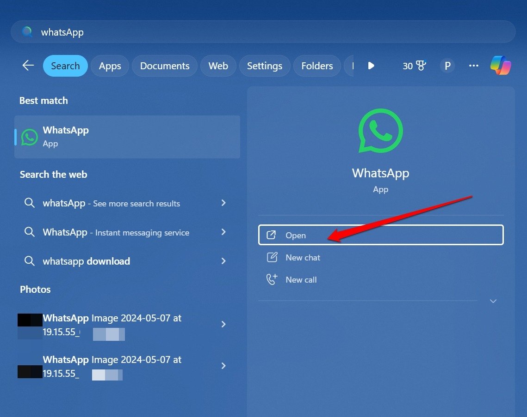Switch to the Documents tab
Viewport: 527px width, 417px height.
pos(164,66)
